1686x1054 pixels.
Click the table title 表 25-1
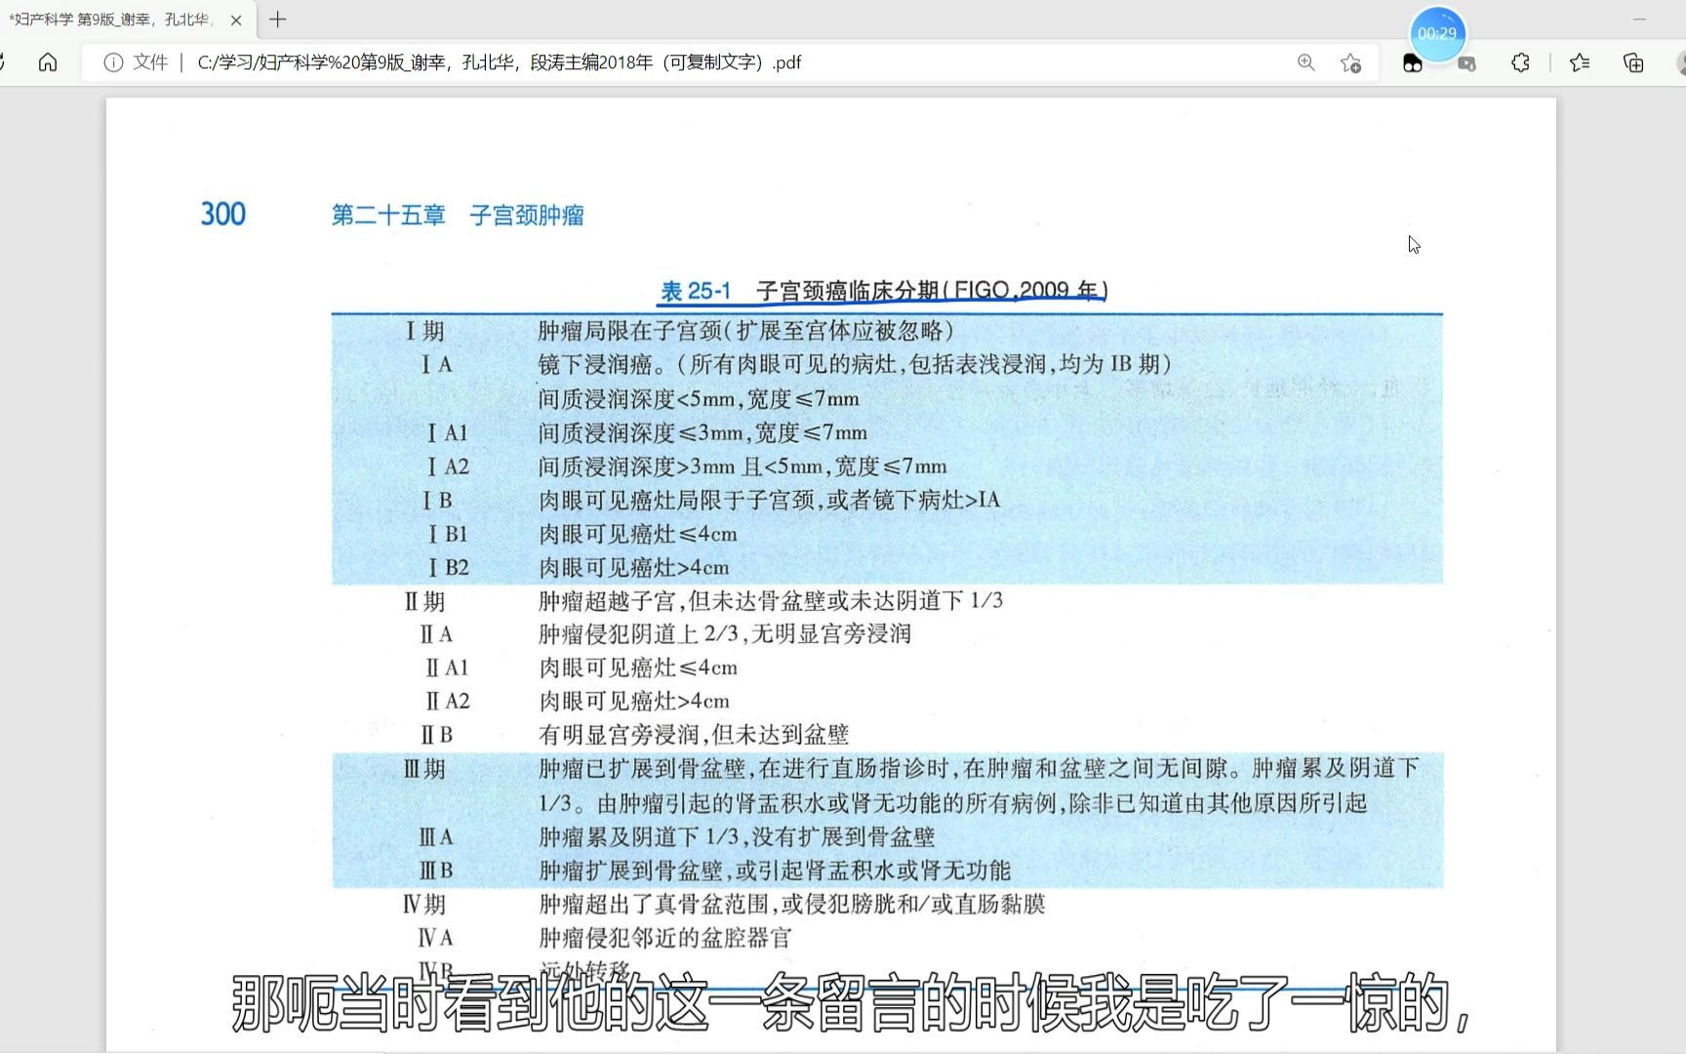pos(696,291)
